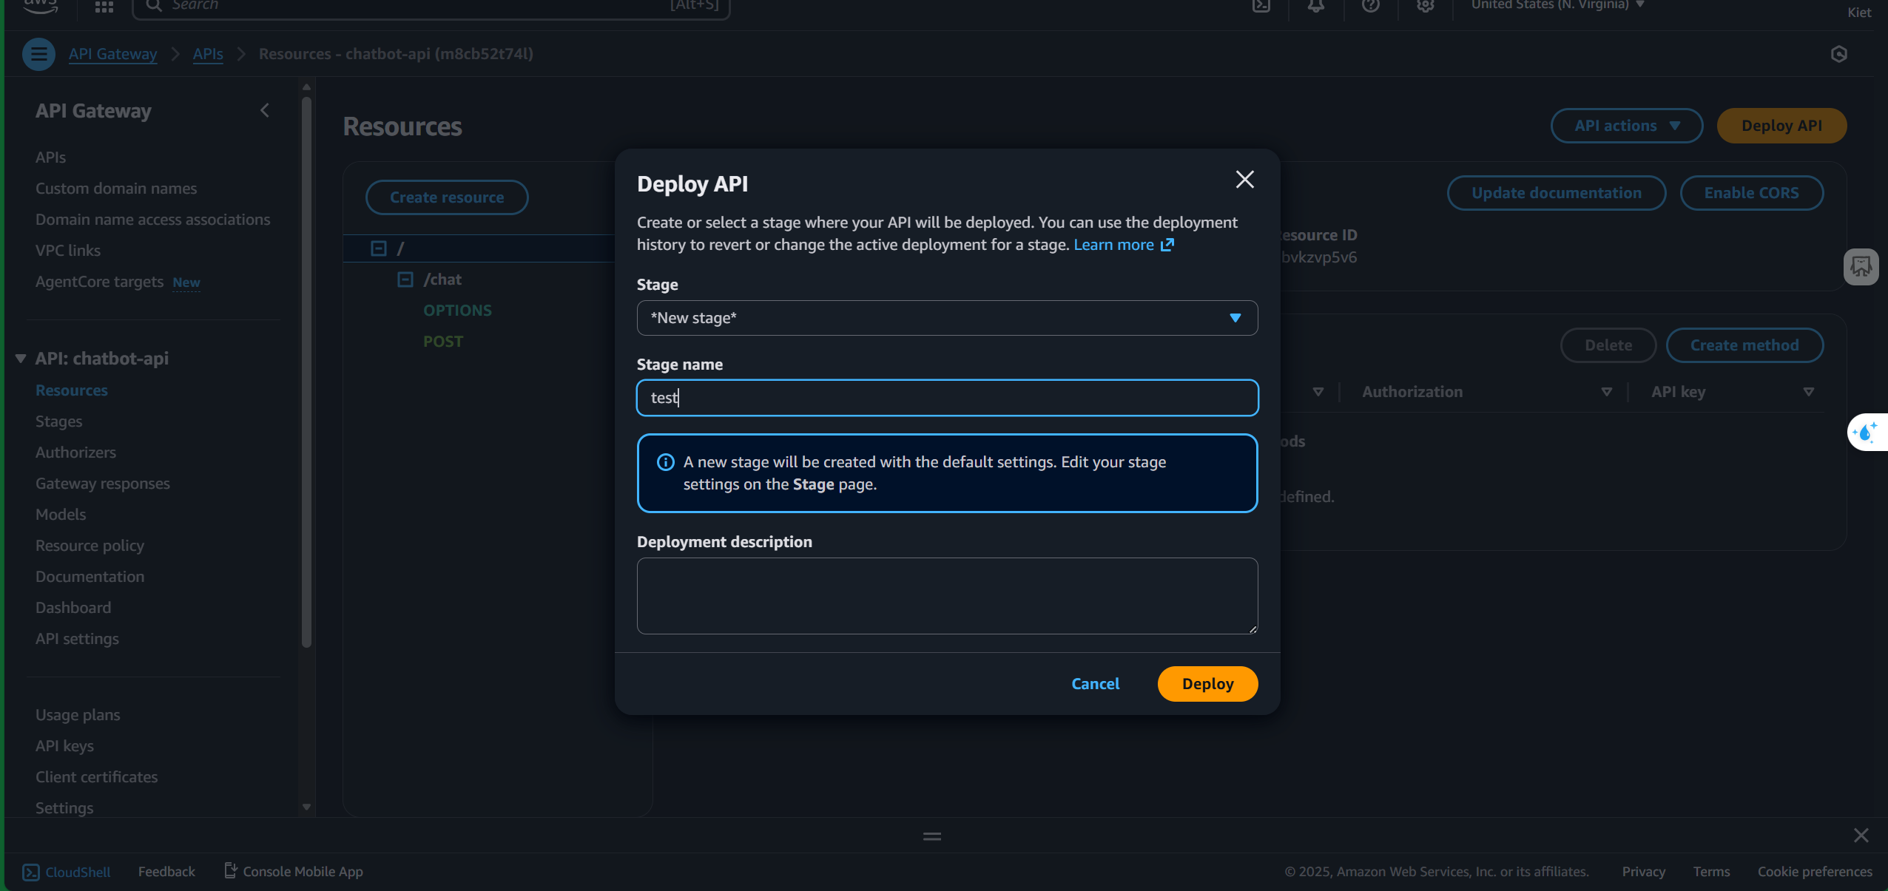Click inside the Deployment description textarea

(x=947, y=595)
